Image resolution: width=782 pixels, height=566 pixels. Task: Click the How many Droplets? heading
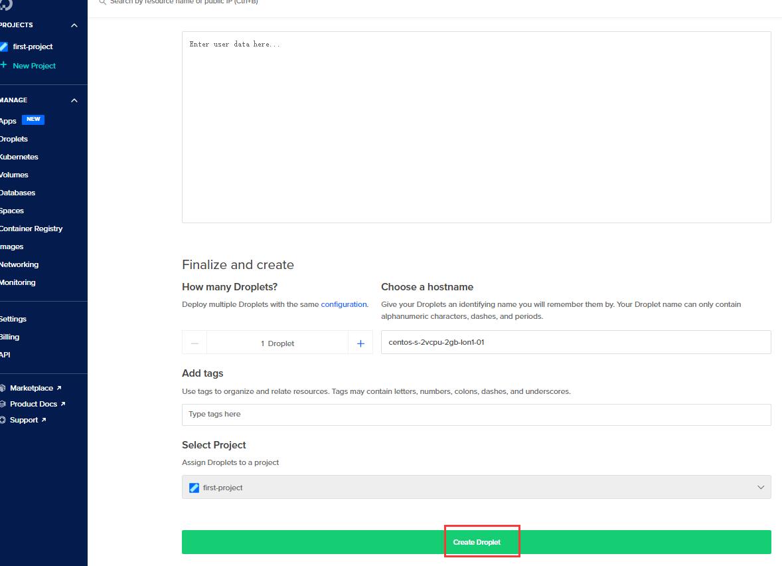pyautogui.click(x=230, y=287)
